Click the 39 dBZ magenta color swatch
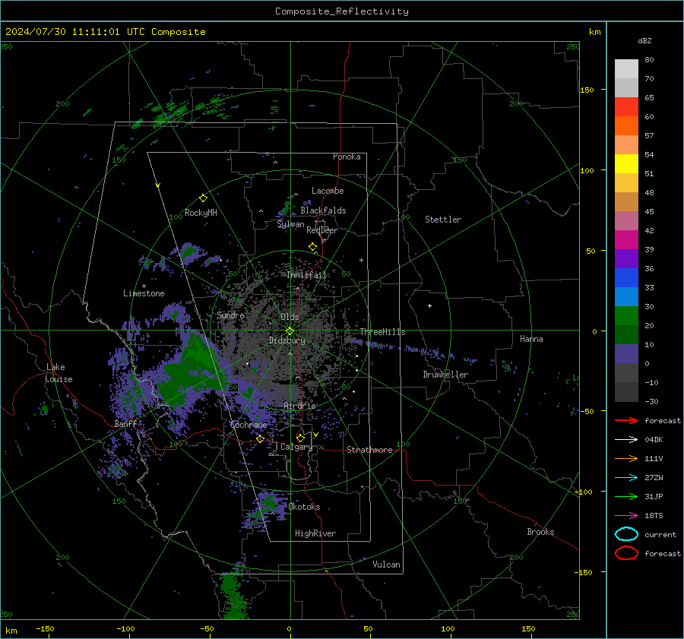684x639 pixels. tap(626, 239)
